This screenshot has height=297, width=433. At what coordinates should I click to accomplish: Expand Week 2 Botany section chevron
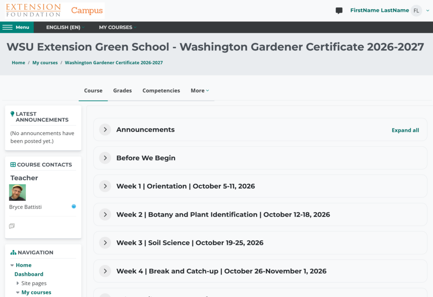pyautogui.click(x=105, y=214)
